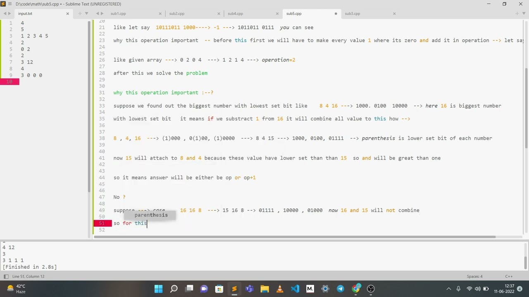
Task: Open the panel switcher icon in status bar
Action: [6, 276]
